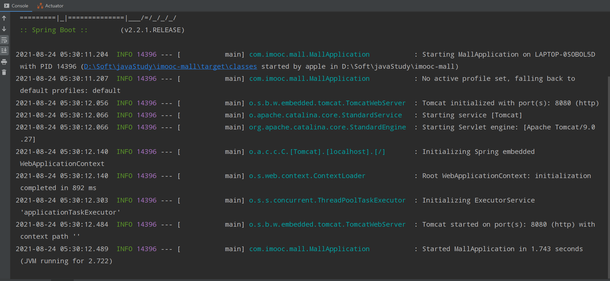This screenshot has height=281, width=610.
Task: Click 'Starting Servlet engine: [Apache Tomcat/9.0' message
Action: (509, 127)
